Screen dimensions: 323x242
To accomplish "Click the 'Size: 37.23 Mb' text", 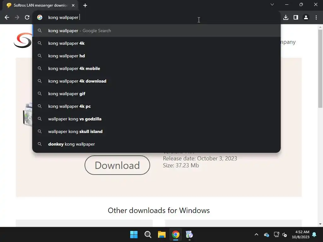I will point(181,165).
